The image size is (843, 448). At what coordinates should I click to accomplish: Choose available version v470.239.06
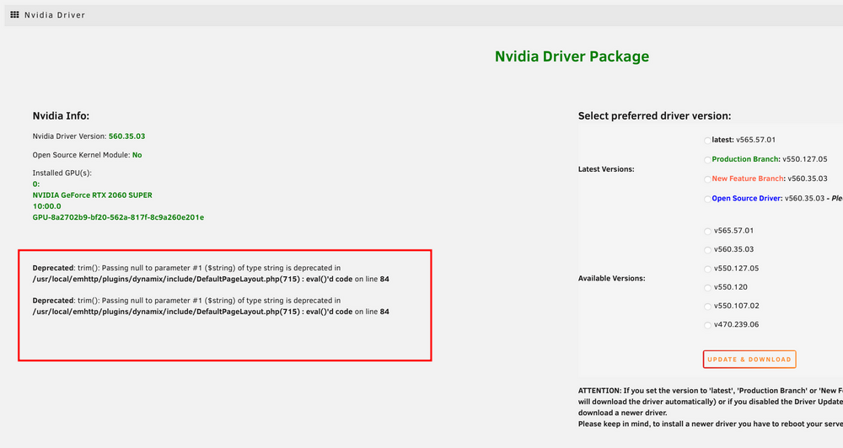pos(707,326)
